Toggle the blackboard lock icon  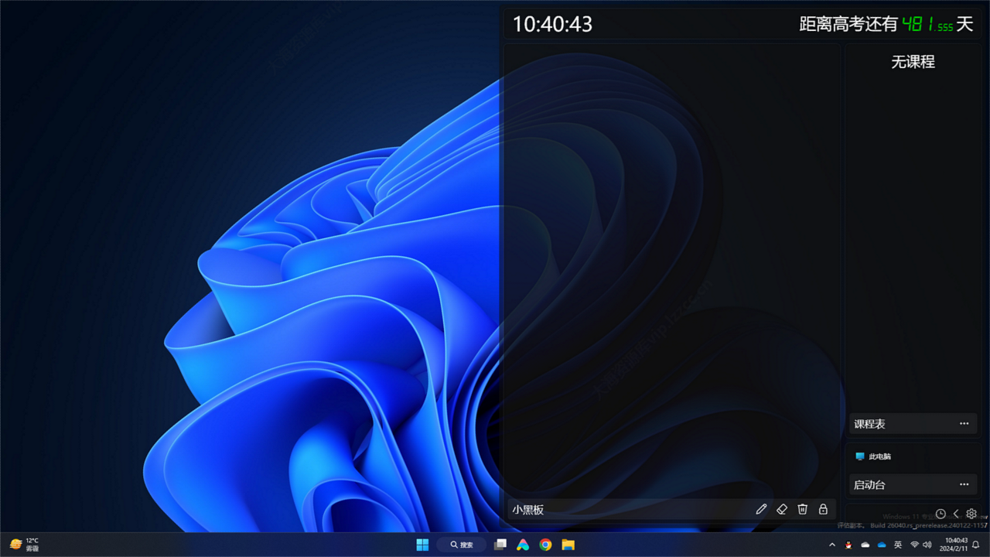click(x=823, y=509)
